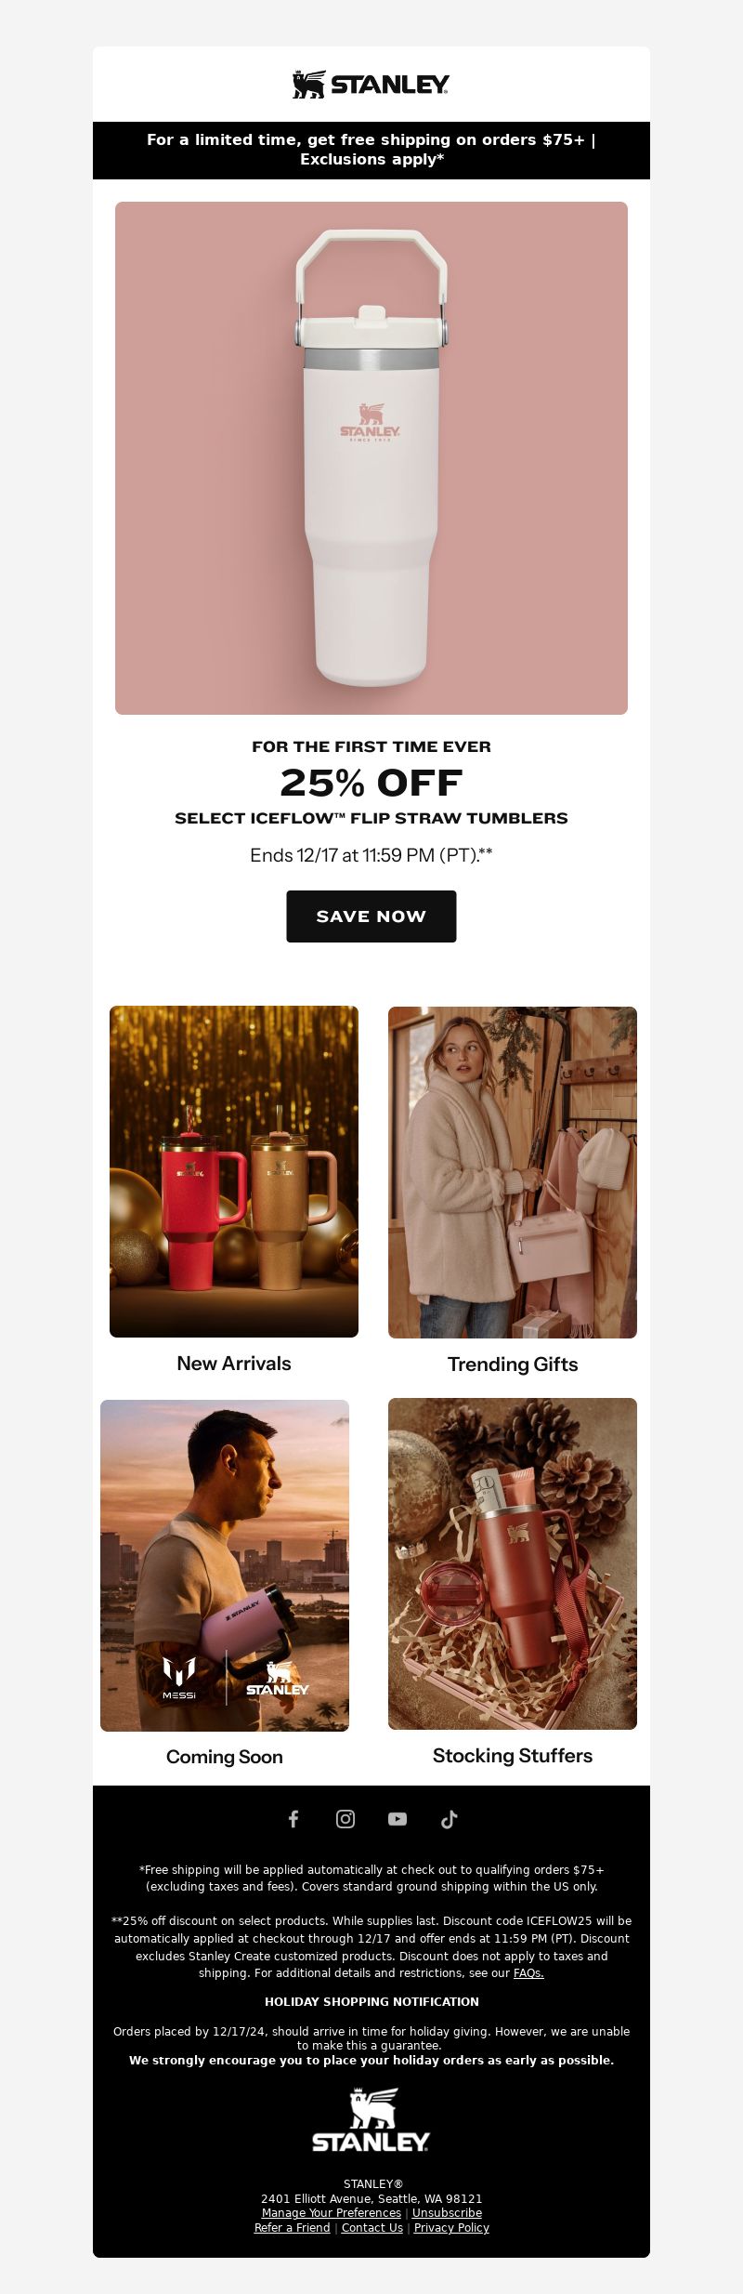The image size is (743, 2294).
Task: Click the New Arrivals label
Action: point(234,1364)
